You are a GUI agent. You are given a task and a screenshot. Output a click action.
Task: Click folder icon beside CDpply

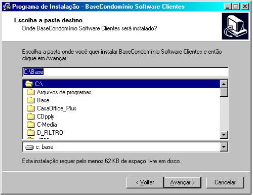31,116
